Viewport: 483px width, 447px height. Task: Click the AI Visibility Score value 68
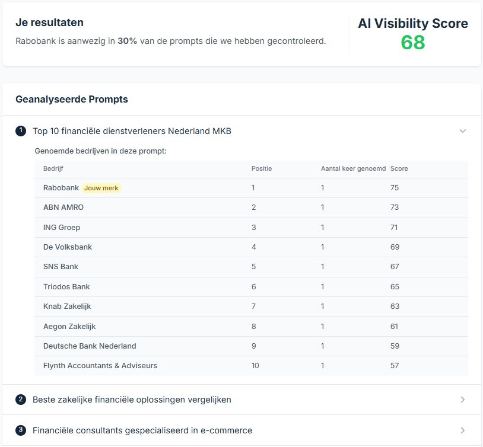pyautogui.click(x=413, y=43)
